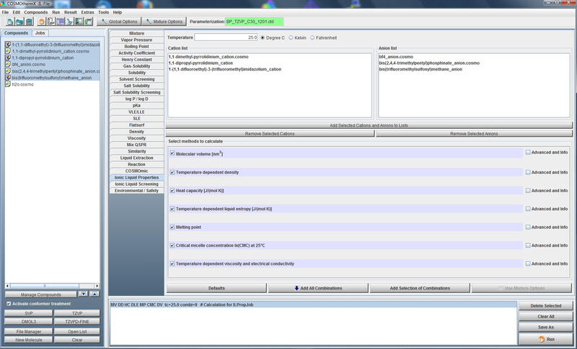Open the Compounds menu
577x349 pixels.
click(x=36, y=12)
